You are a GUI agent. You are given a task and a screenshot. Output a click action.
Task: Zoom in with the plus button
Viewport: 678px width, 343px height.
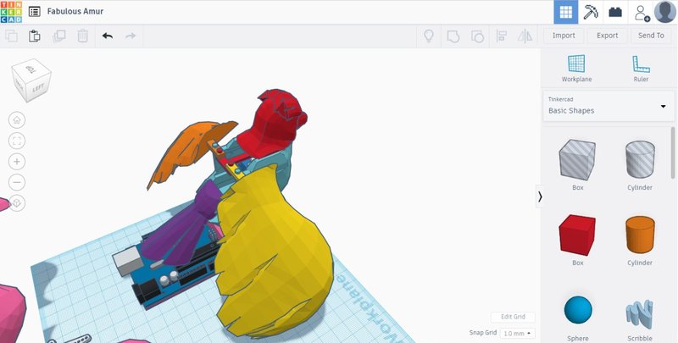coord(17,162)
